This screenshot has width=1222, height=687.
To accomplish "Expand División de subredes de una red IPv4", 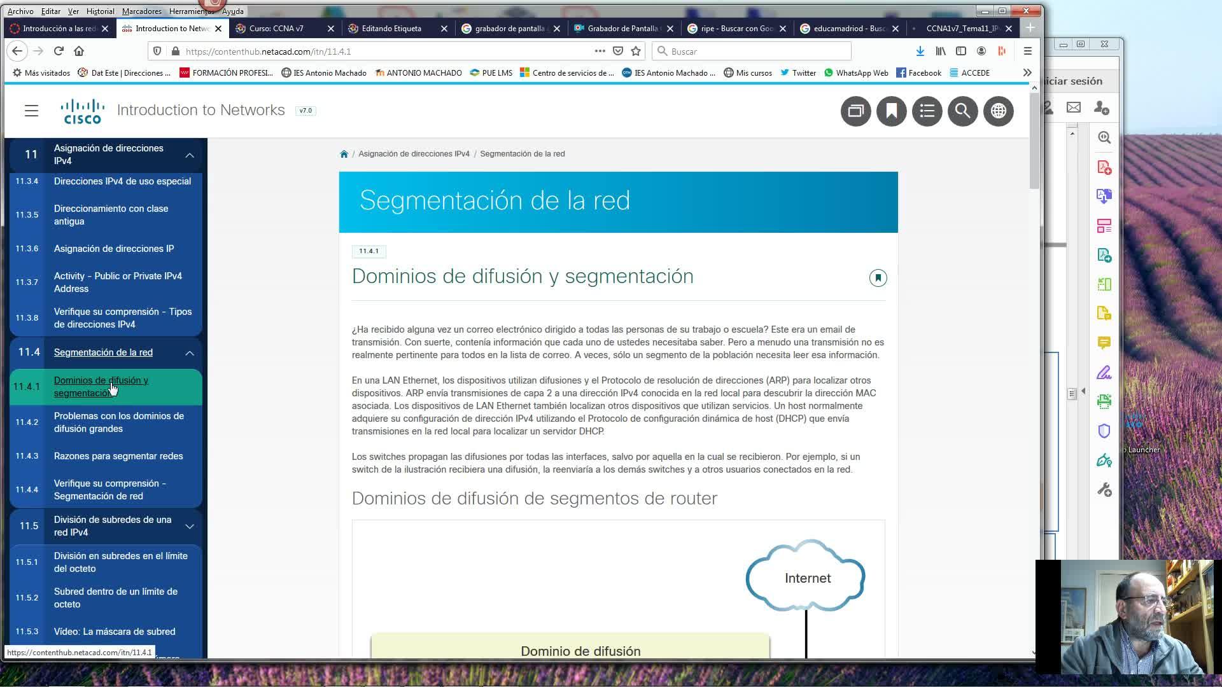I will 190,527.
